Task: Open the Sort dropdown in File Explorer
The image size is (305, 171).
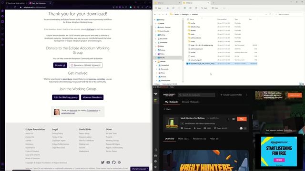Action: pos(204,8)
